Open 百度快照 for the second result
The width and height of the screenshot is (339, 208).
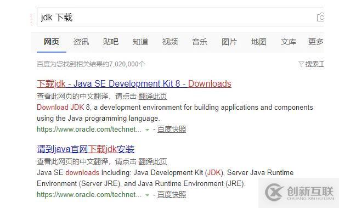coord(172,195)
